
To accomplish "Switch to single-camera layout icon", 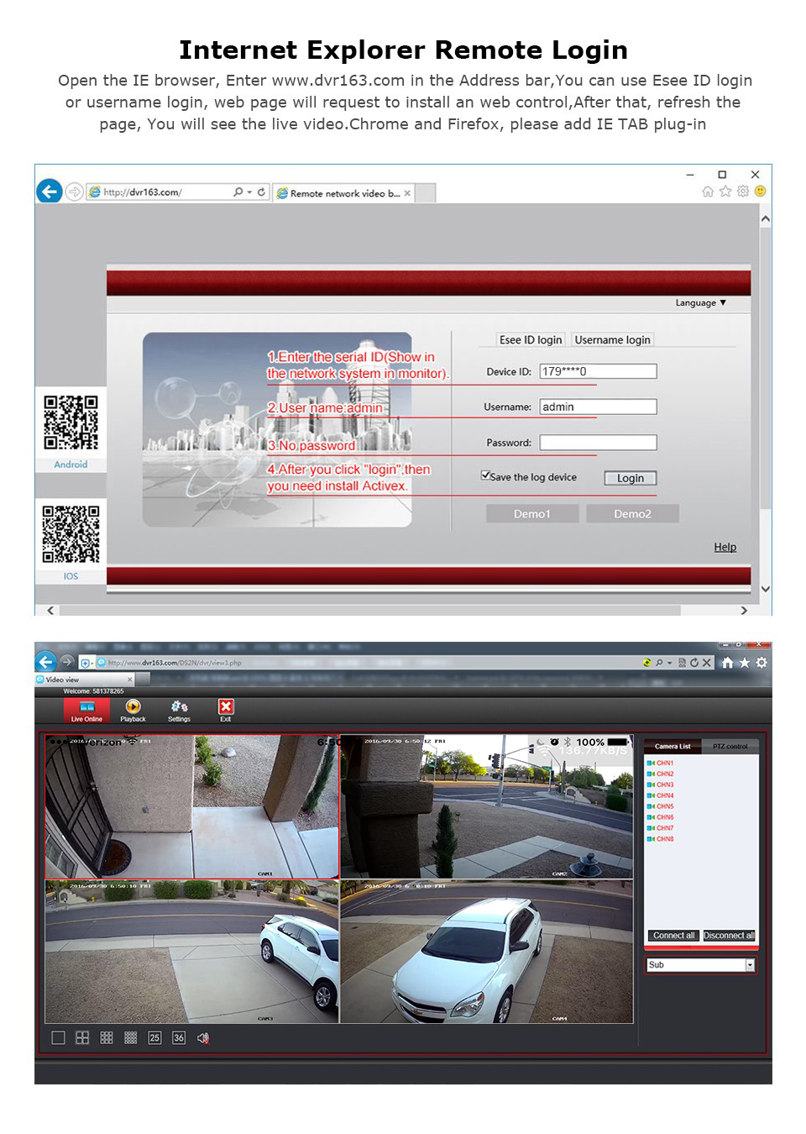I will [x=58, y=1038].
